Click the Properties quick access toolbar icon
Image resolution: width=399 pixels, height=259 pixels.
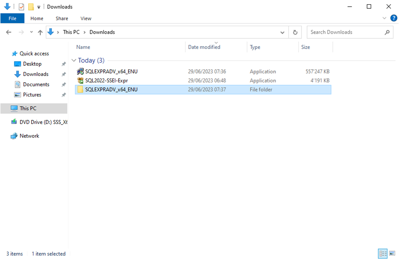click(22, 7)
